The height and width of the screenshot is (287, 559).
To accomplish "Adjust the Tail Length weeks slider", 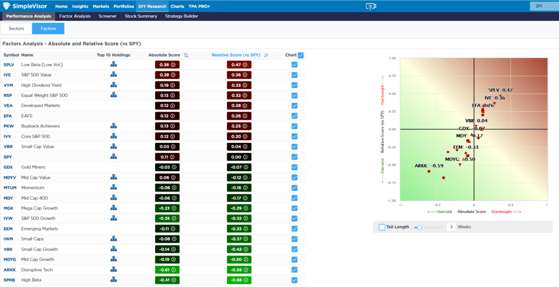I will point(419,227).
